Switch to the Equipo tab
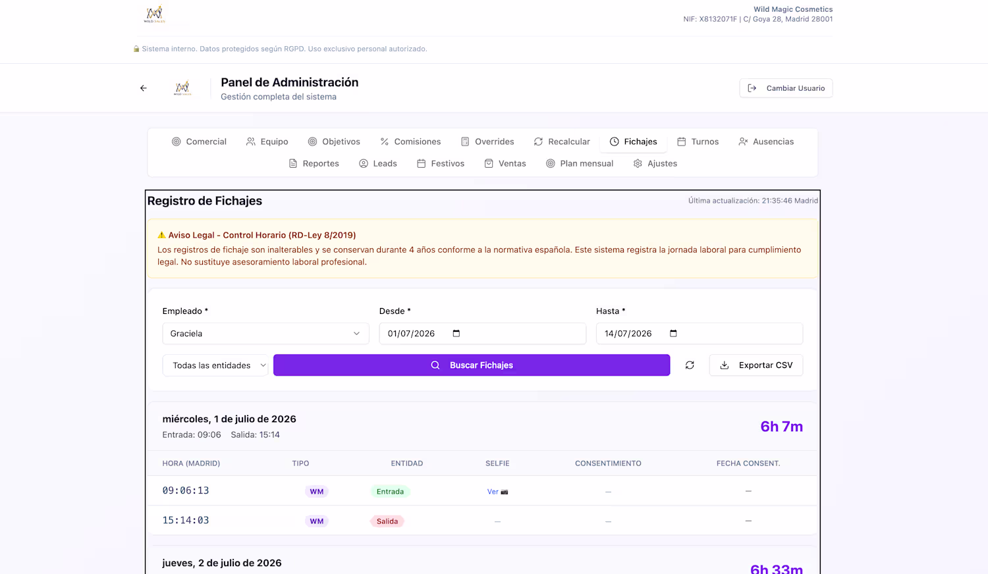The image size is (988, 574). [x=267, y=142]
